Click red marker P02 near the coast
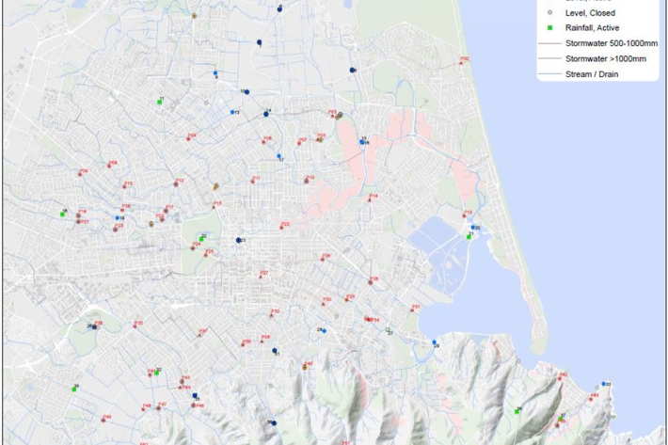Screen dimensions: 668x445 pyautogui.click(x=461, y=62)
